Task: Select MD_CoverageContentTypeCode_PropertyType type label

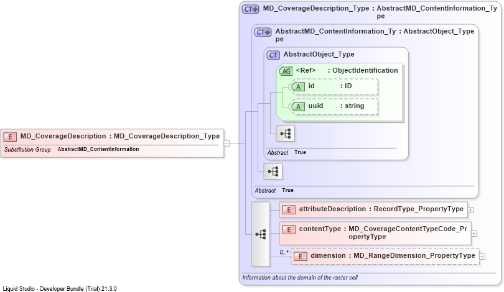Action: point(408,232)
